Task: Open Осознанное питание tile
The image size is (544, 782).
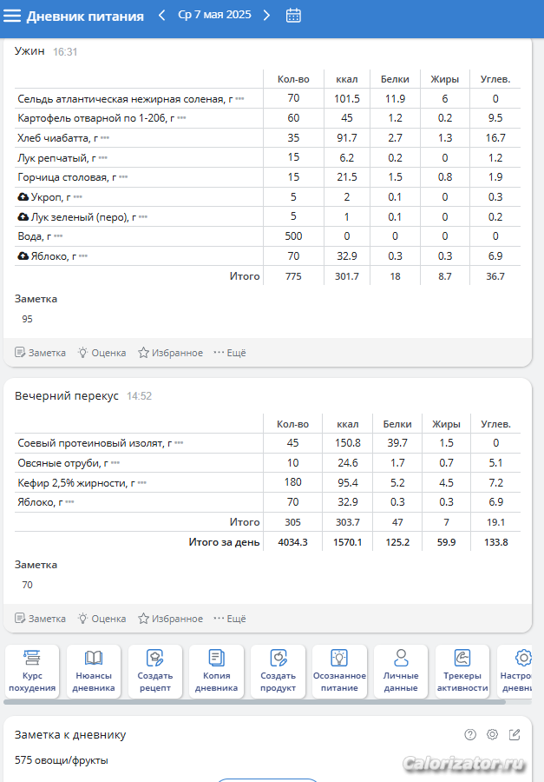Action: point(339,672)
